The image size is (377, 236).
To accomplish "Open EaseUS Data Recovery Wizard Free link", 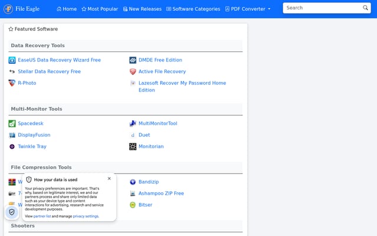I will (59, 60).
